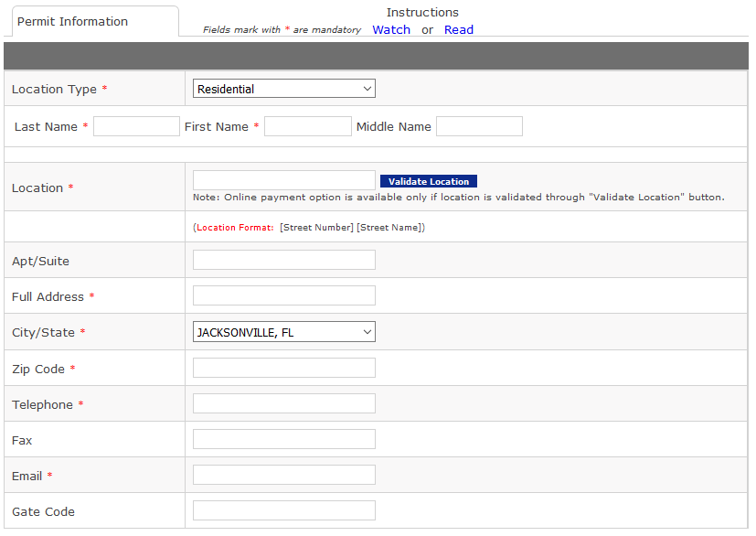
Task: Focus the Fax input field
Action: [284, 440]
